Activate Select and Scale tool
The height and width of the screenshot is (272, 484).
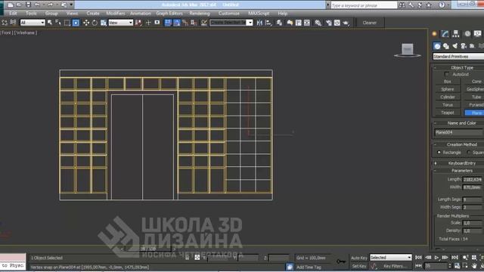coord(104,23)
